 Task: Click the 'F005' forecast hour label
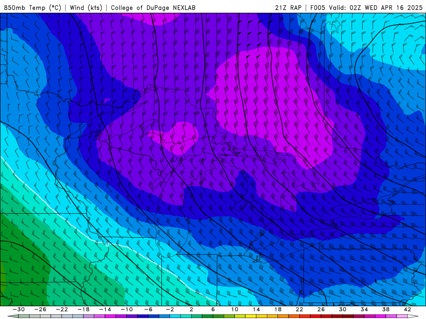317,7
